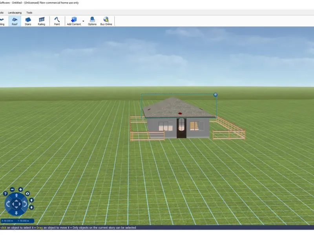Choose the Railing tool

(x=41, y=21)
